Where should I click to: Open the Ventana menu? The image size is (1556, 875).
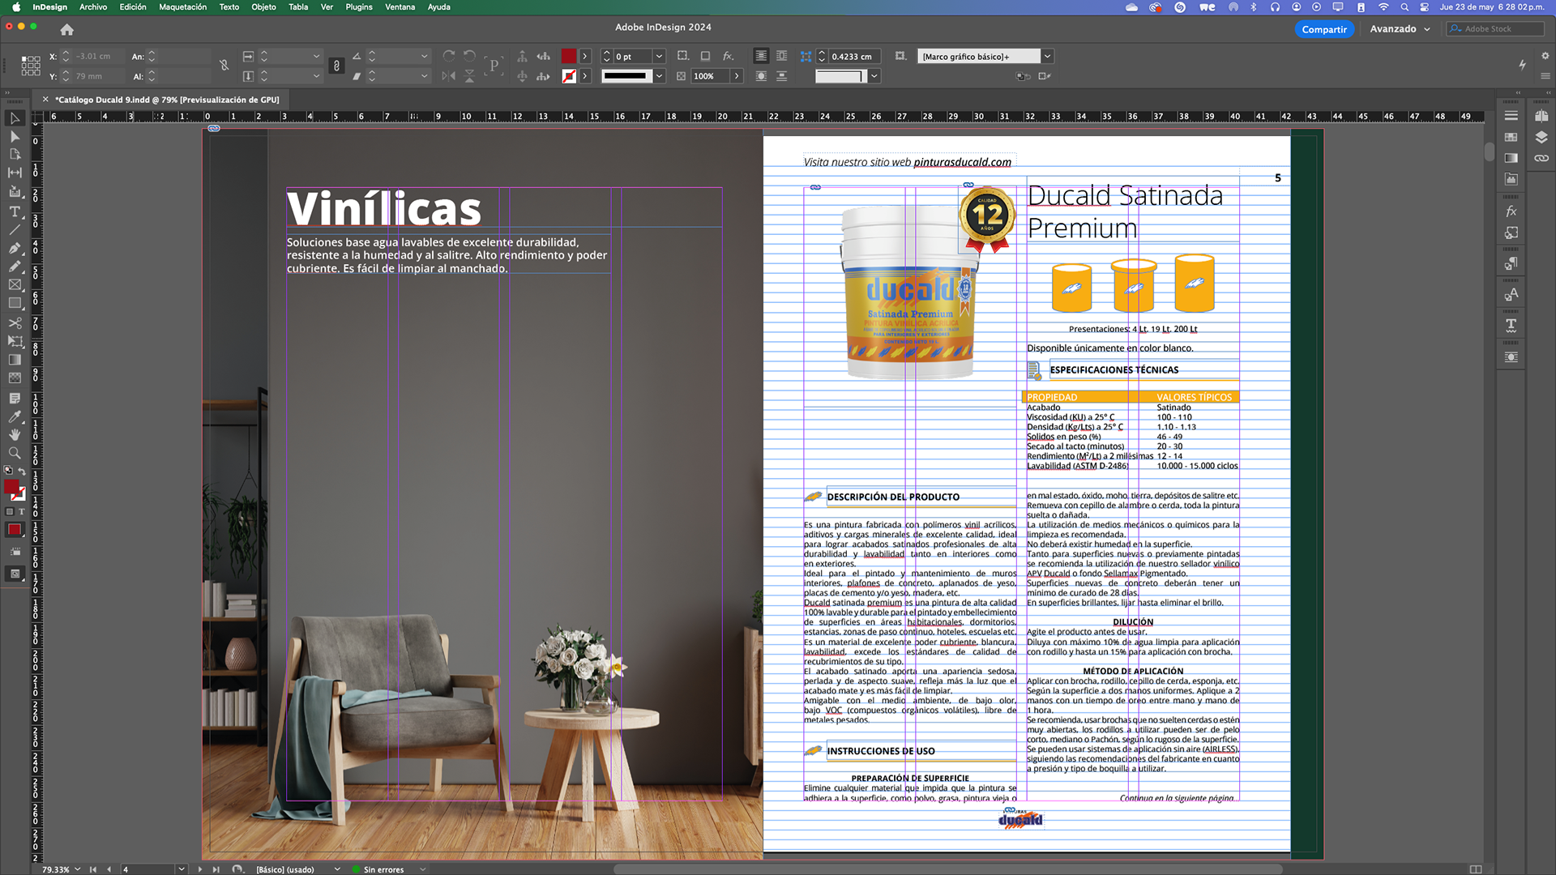[x=400, y=7]
